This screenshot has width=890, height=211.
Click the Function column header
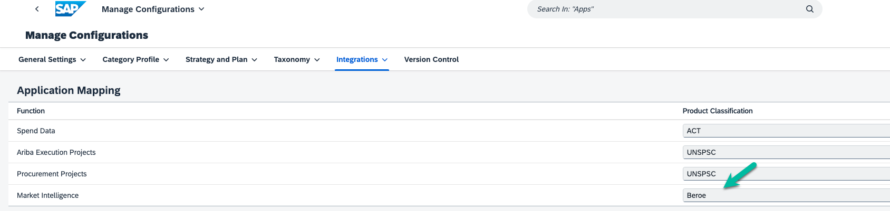tap(31, 111)
